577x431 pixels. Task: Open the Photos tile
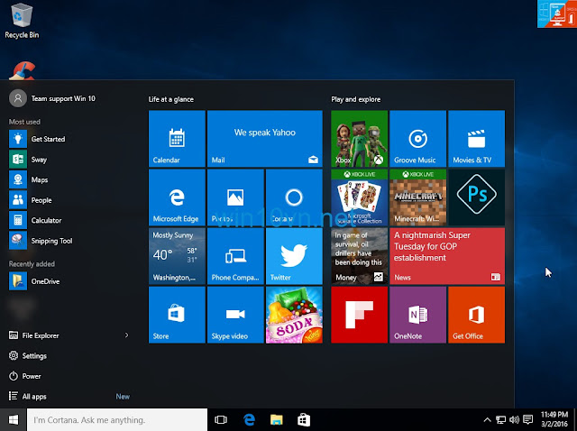[235, 197]
